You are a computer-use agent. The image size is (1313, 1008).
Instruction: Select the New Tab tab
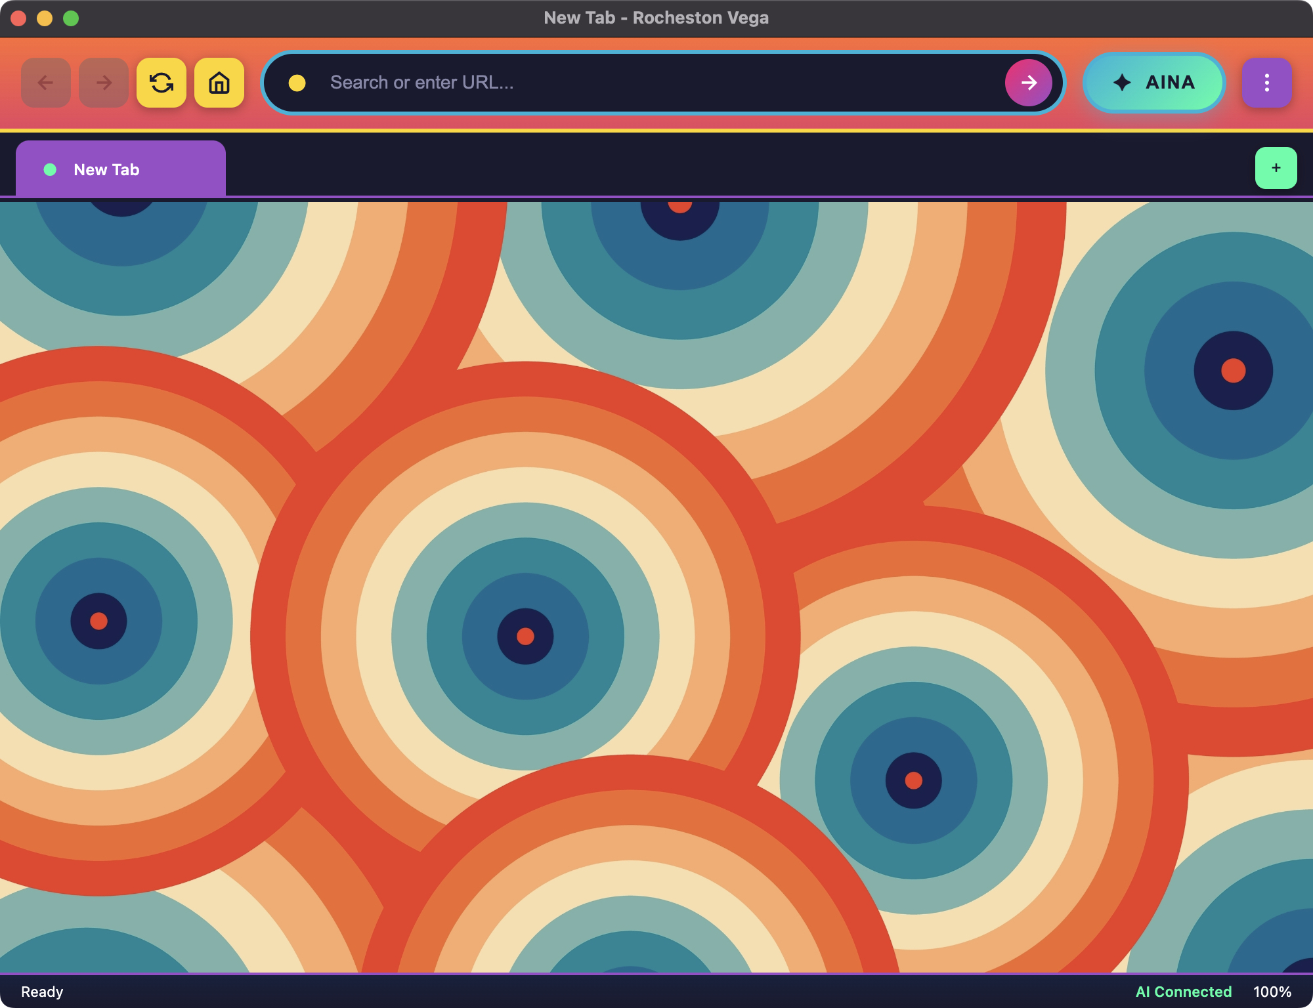point(121,169)
